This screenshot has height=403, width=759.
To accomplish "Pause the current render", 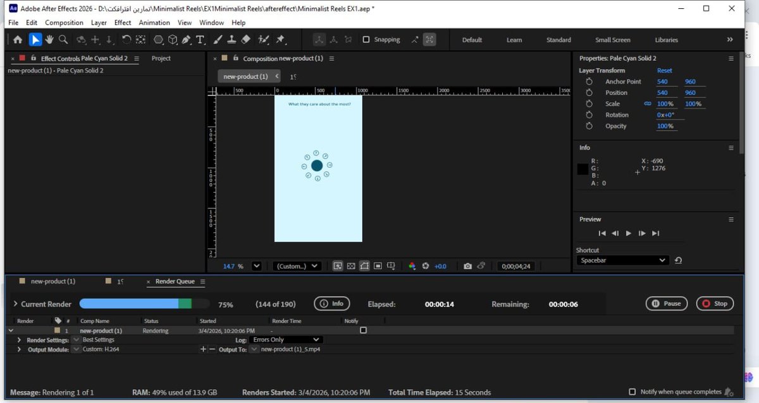I will click(x=667, y=304).
